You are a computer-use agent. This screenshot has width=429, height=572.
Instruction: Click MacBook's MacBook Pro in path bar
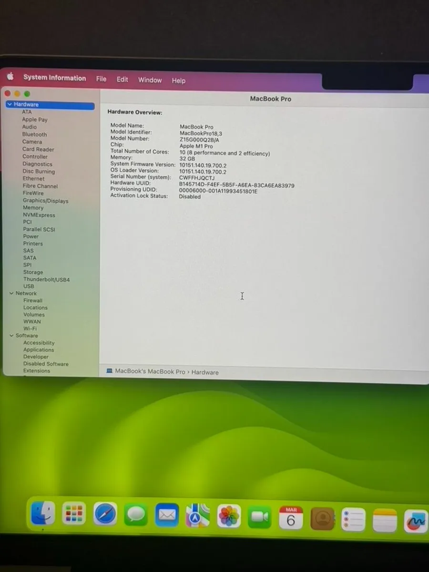150,371
